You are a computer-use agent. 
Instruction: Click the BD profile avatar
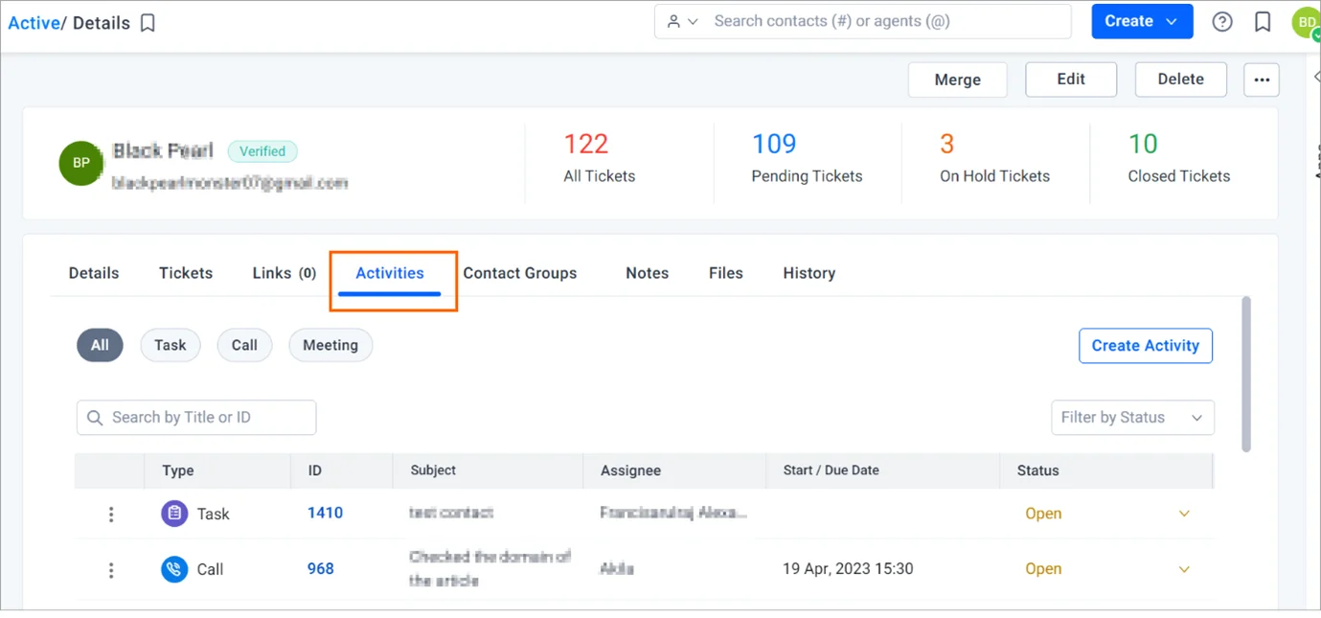click(1306, 21)
